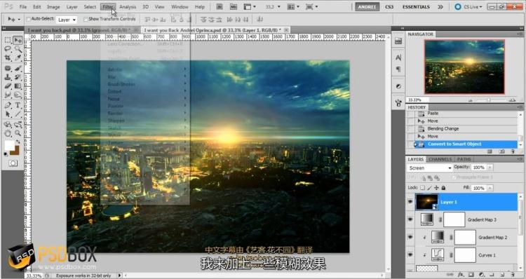This screenshot has height=279, width=526.
Task: Hide the Layer 1 layer
Action: (410, 202)
